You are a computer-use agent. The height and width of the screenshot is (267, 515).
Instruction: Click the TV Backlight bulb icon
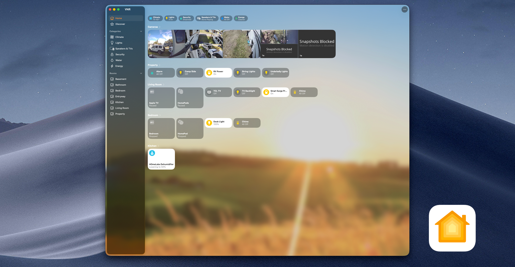[238, 92]
